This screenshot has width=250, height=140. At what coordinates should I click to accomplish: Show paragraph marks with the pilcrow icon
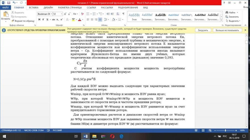click(123, 14)
